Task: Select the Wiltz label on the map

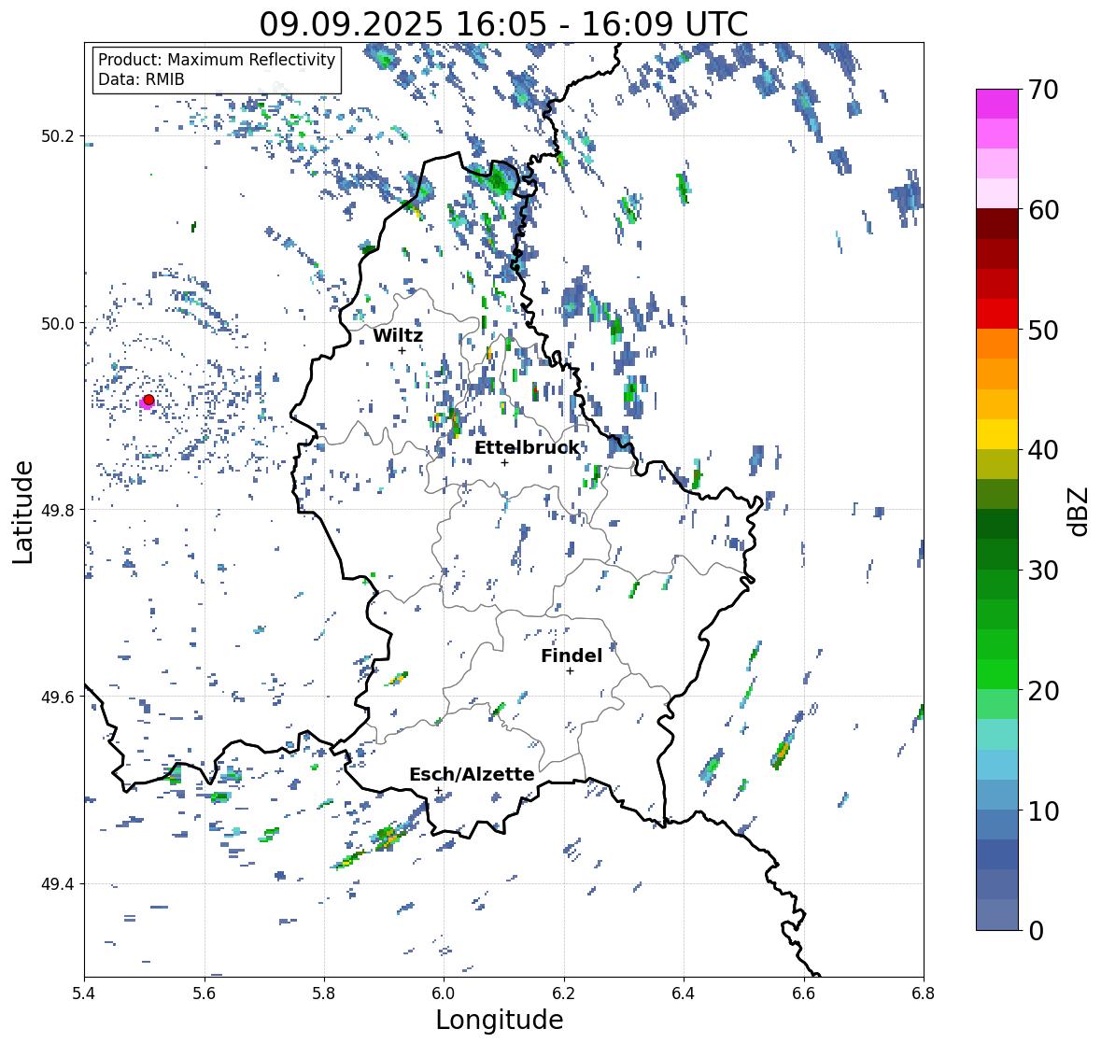Action: point(398,335)
